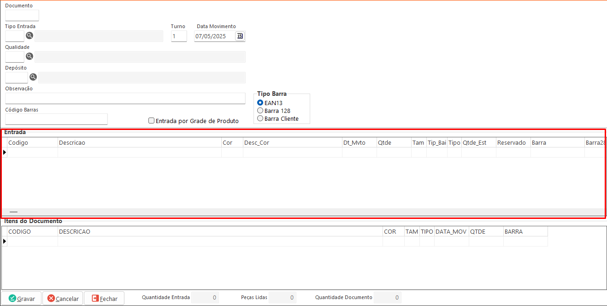
Task: Click the BARRA column header in Itens do Documento
Action: (x=525, y=232)
